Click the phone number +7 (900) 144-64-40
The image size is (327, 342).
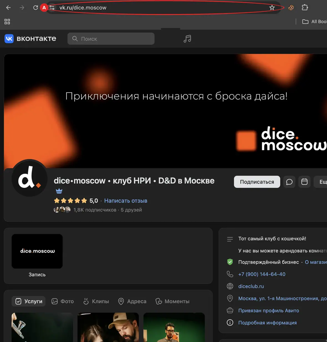(262, 274)
